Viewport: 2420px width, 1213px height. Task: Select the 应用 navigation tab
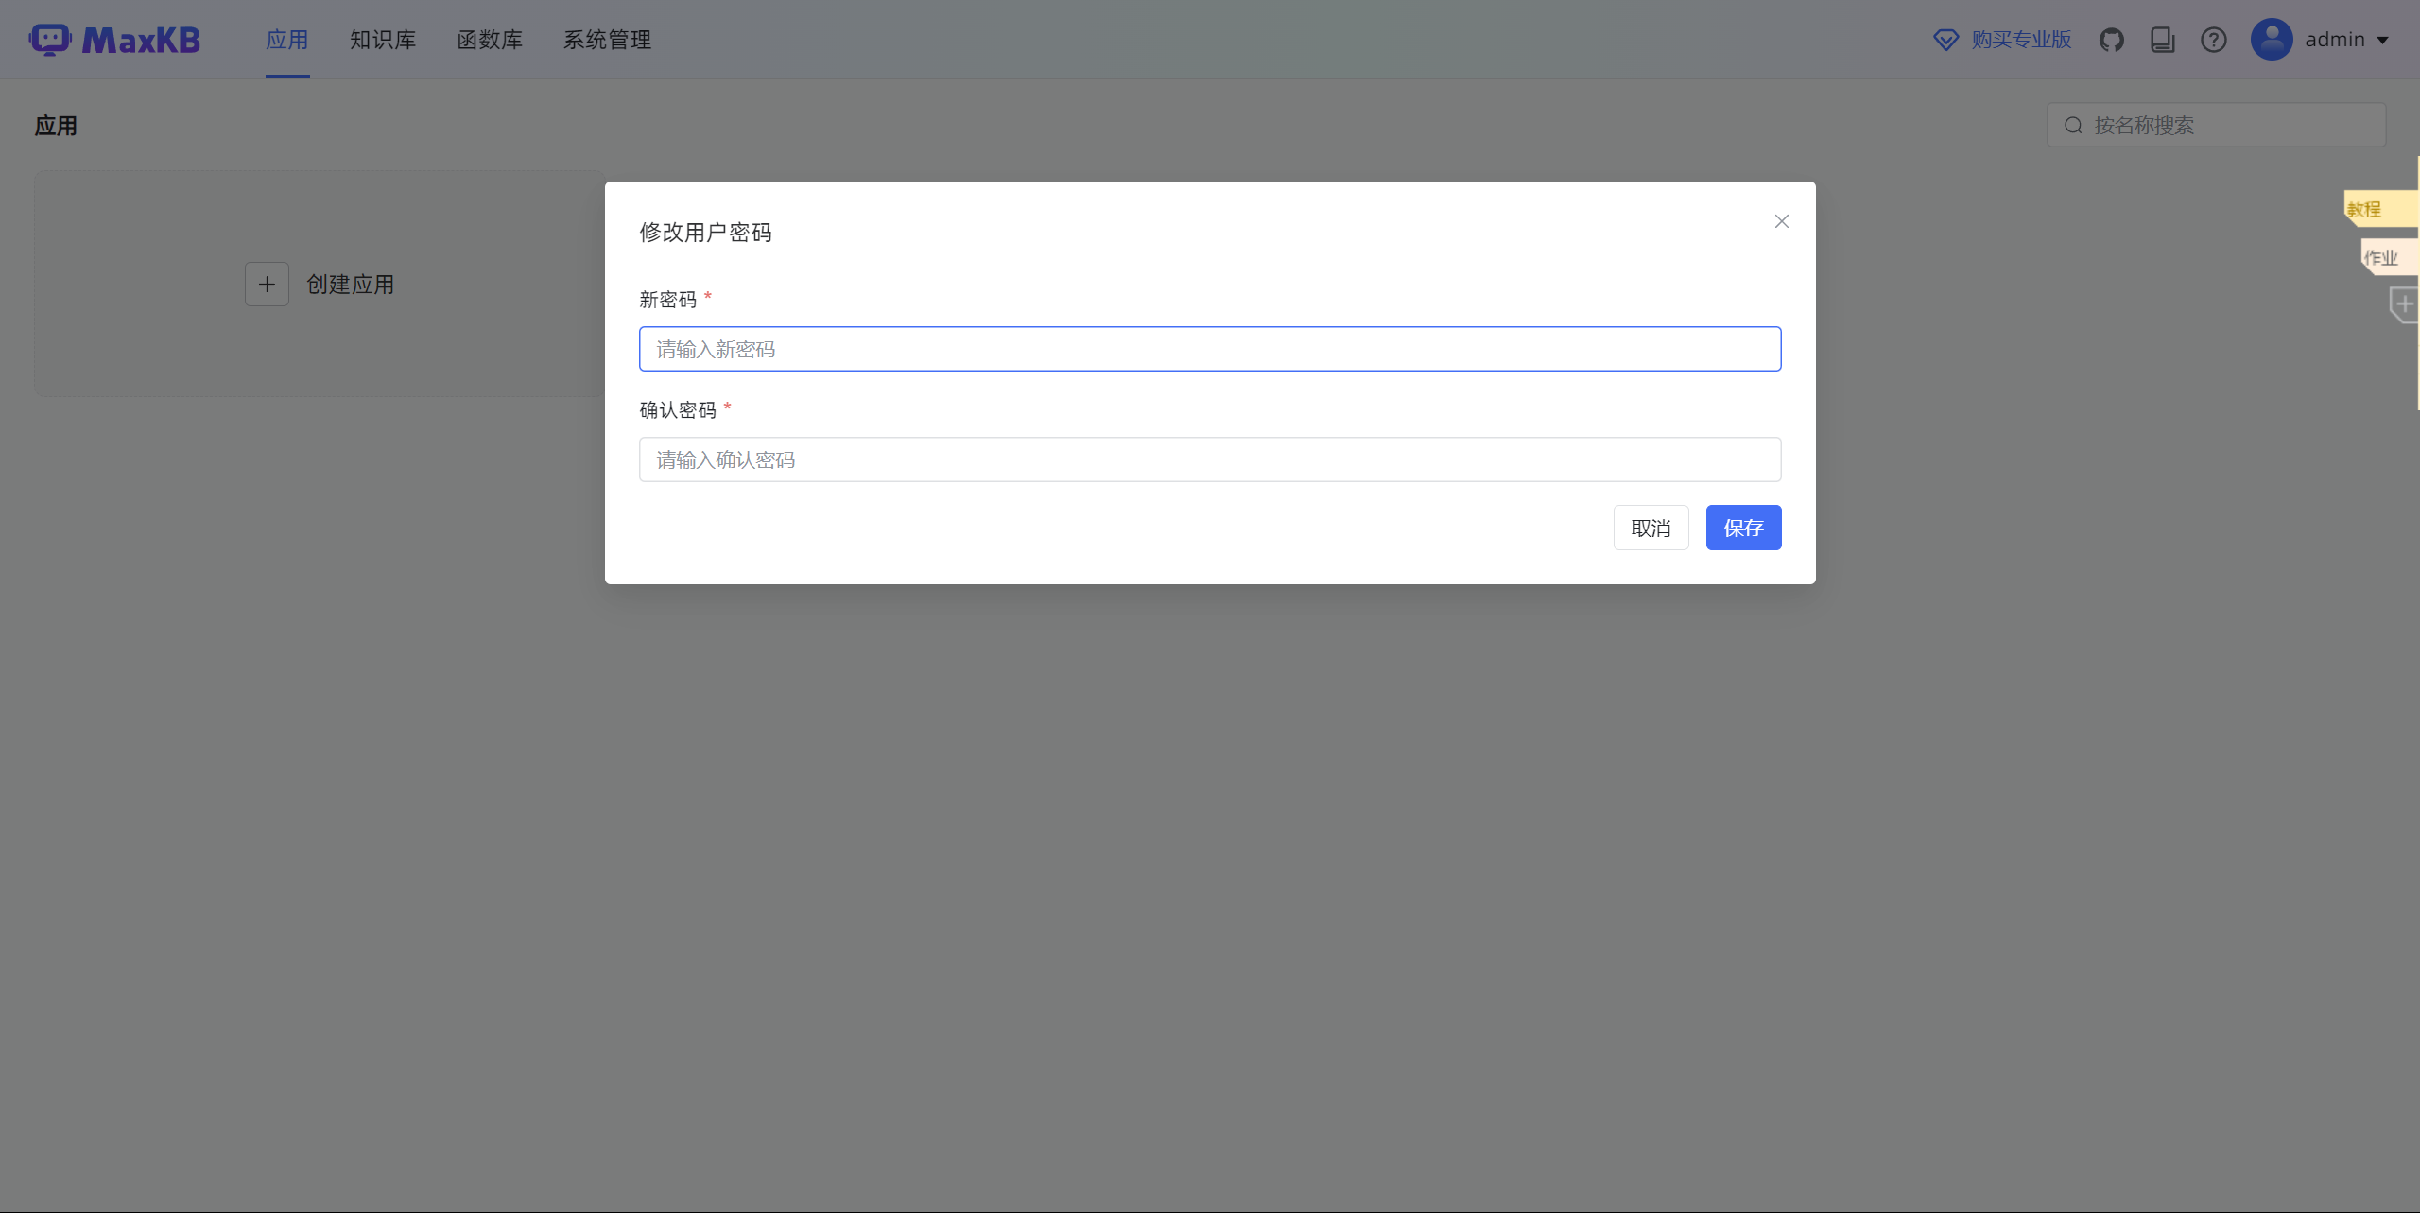(x=287, y=40)
